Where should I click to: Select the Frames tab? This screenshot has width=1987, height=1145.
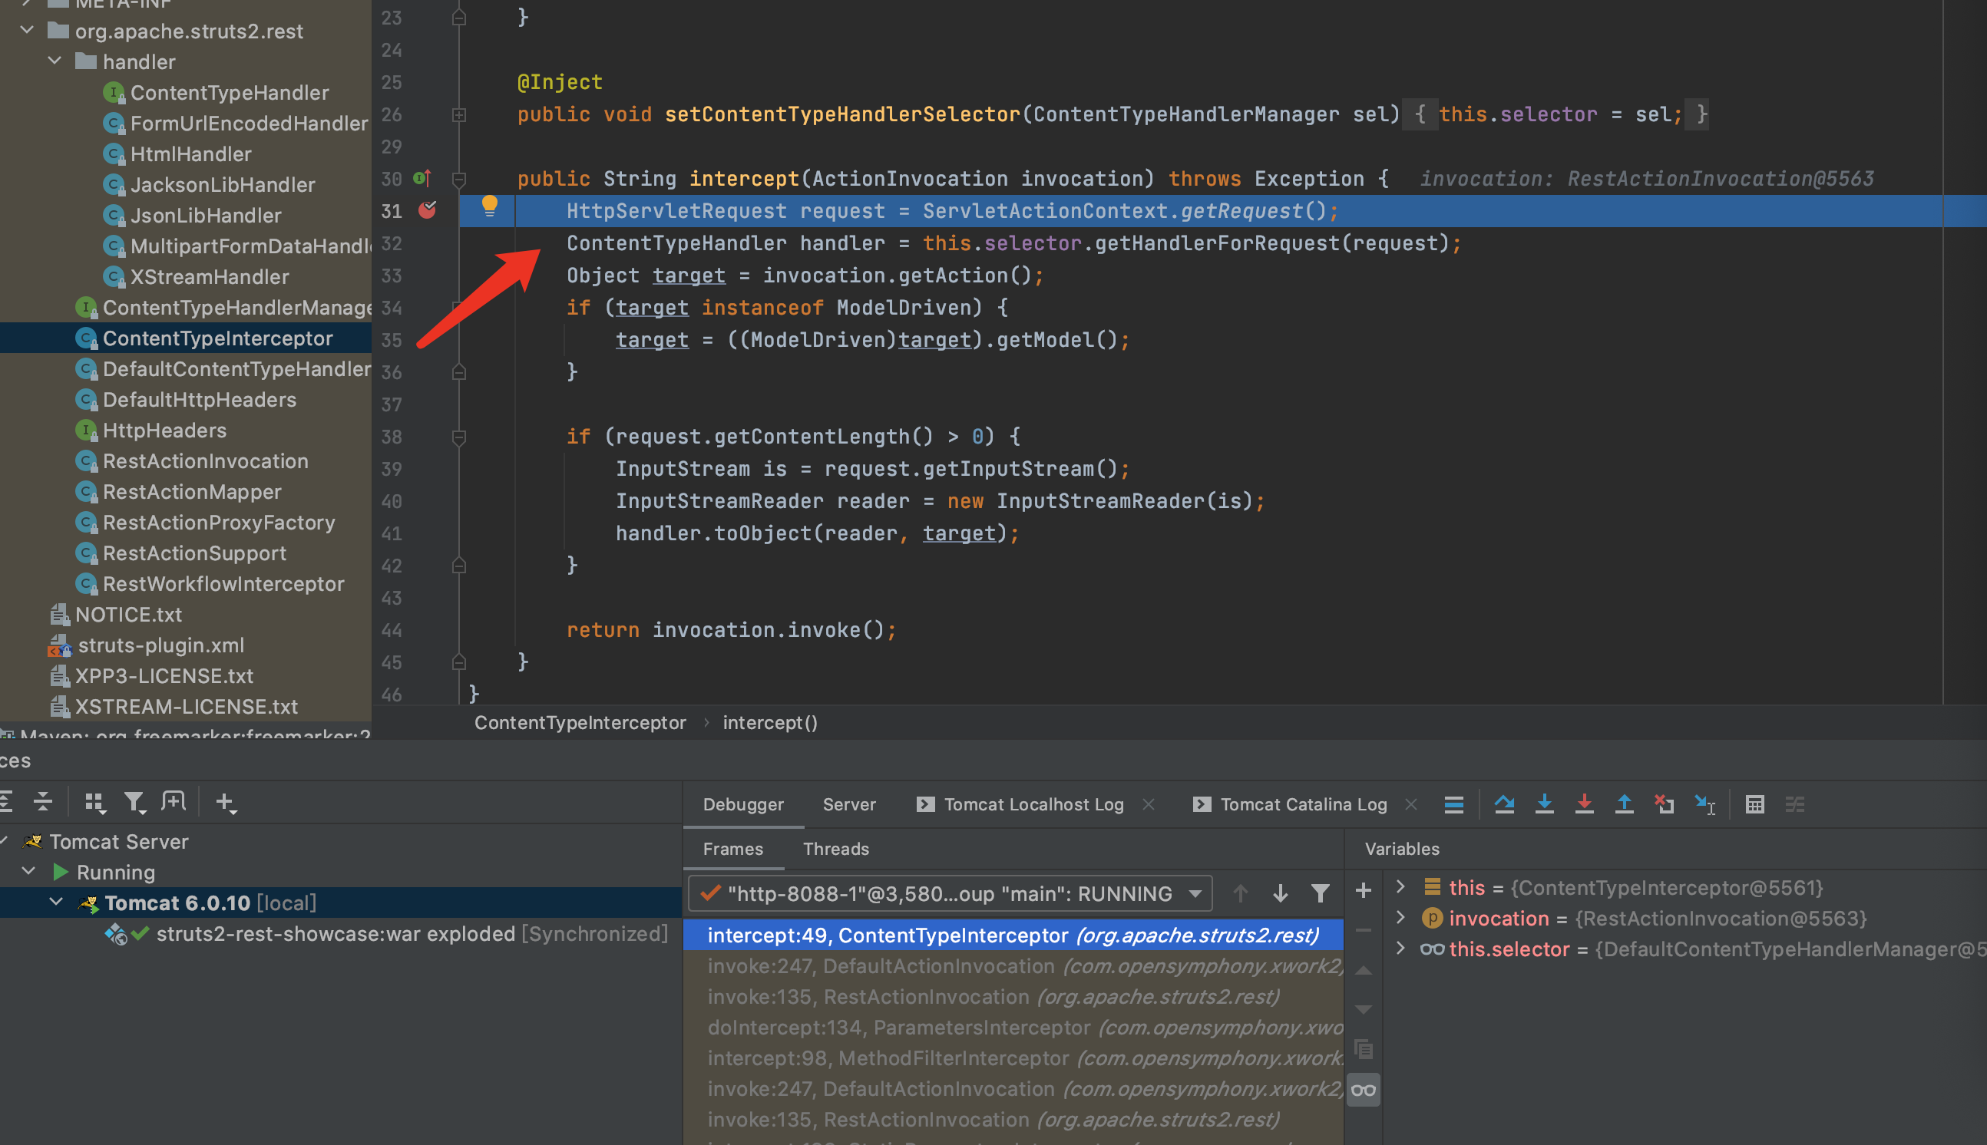[732, 849]
